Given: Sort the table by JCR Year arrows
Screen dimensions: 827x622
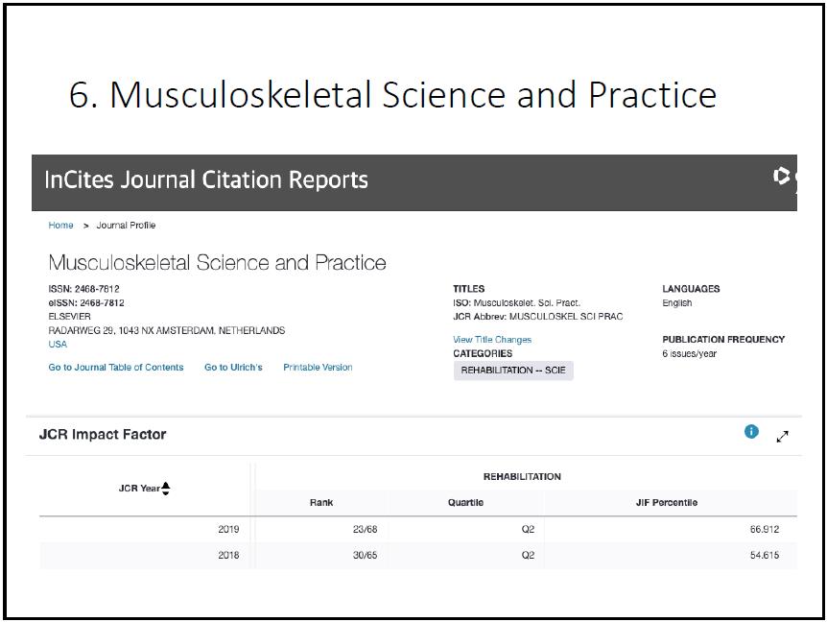Looking at the screenshot, I should coord(166,489).
